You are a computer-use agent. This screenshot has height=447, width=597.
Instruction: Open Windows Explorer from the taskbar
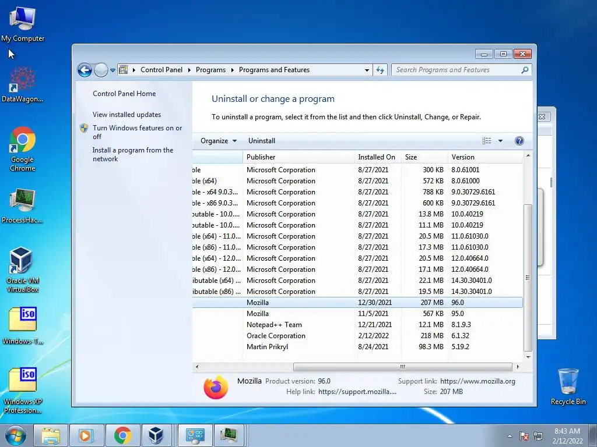click(x=51, y=435)
